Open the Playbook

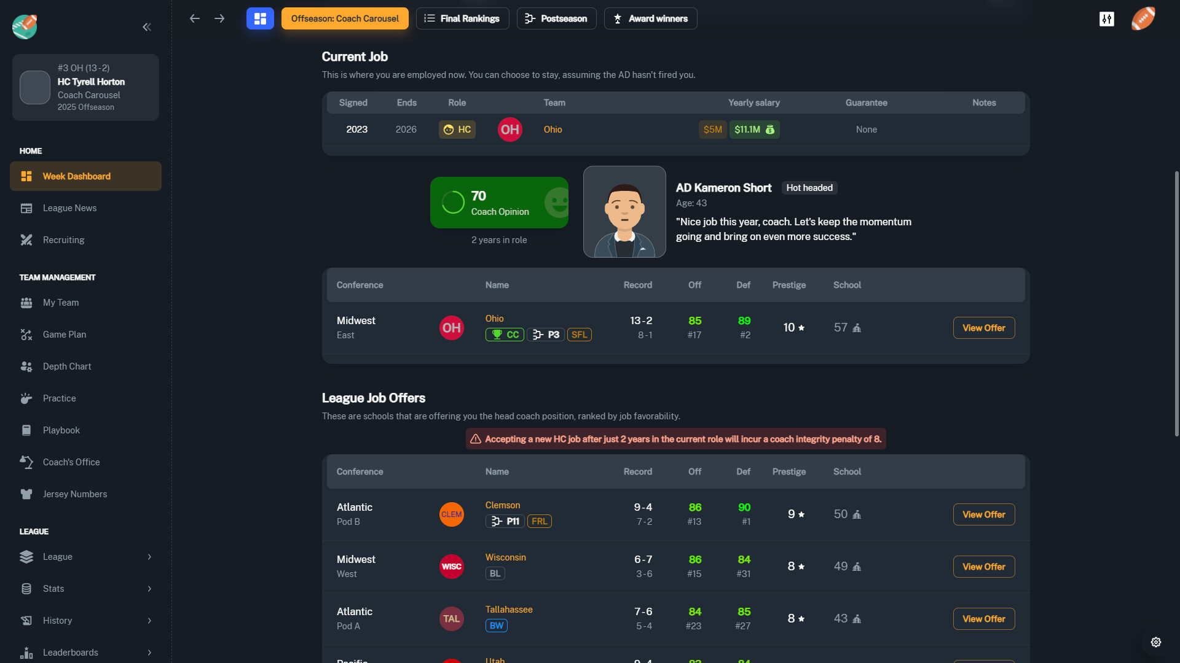(61, 430)
